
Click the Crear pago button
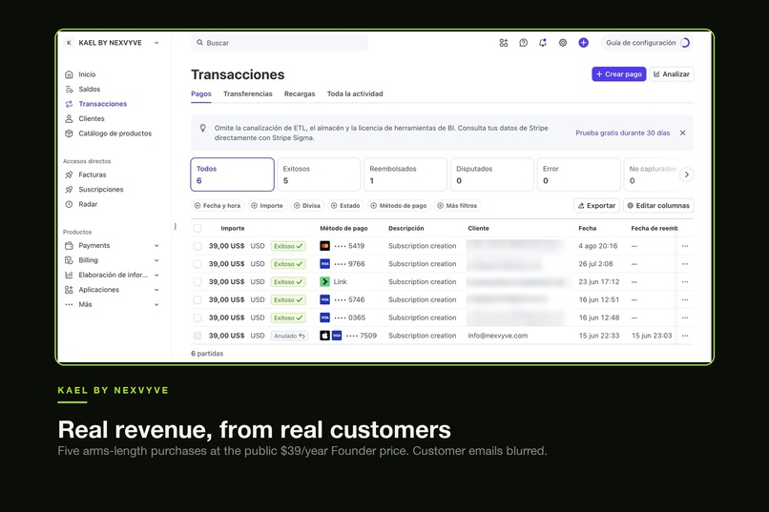click(619, 74)
